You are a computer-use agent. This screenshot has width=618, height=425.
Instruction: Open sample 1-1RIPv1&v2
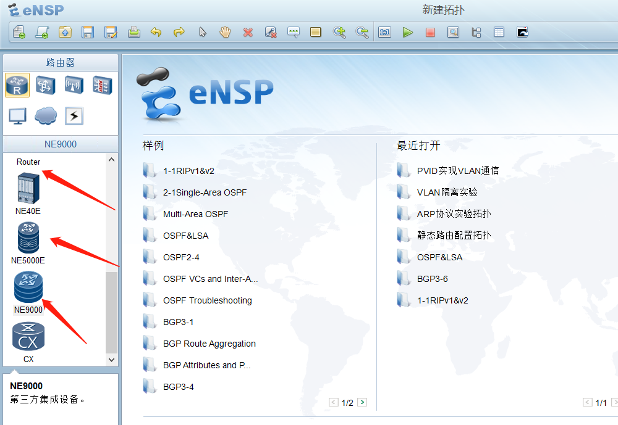pyautogui.click(x=188, y=171)
